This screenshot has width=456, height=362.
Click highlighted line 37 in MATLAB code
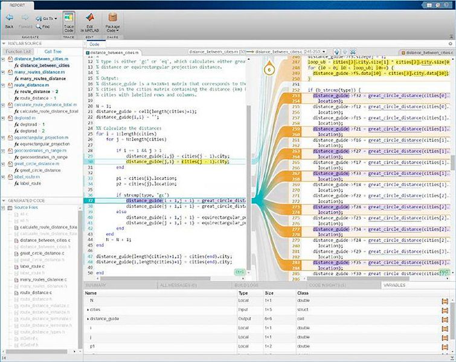pyautogui.click(x=164, y=200)
